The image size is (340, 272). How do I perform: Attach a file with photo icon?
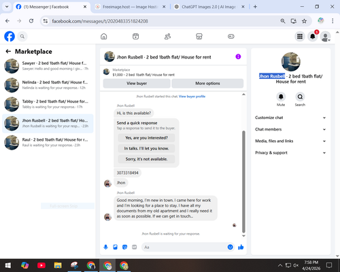[x=115, y=247]
